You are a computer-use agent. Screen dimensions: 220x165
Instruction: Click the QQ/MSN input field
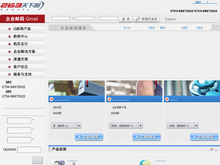pos(29,150)
